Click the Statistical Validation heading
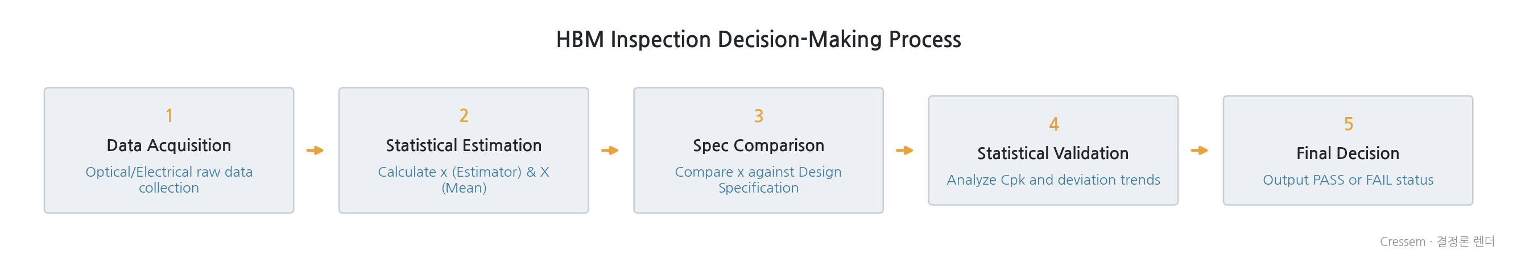The image size is (1517, 271). click(1053, 153)
